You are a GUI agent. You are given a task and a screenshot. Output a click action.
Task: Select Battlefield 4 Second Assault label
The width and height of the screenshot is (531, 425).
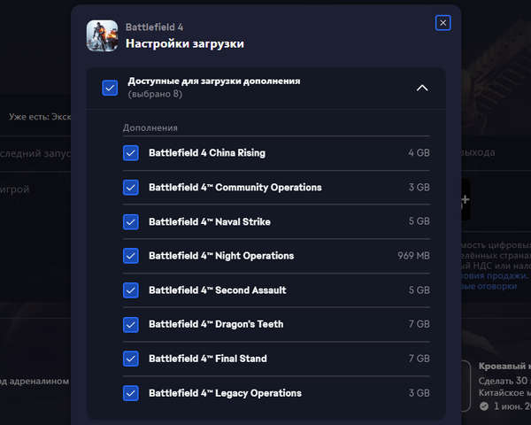(218, 290)
